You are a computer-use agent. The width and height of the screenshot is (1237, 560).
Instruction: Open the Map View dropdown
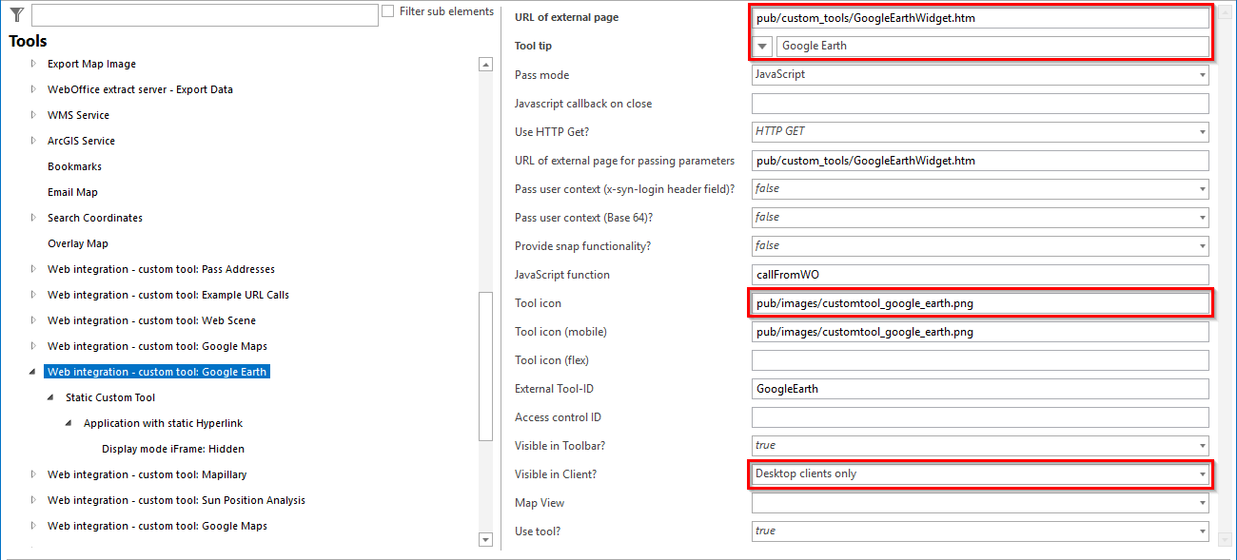click(1200, 502)
